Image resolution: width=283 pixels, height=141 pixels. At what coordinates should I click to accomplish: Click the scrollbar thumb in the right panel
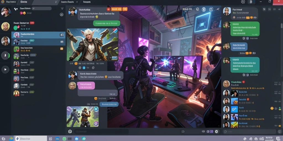tap(282, 26)
